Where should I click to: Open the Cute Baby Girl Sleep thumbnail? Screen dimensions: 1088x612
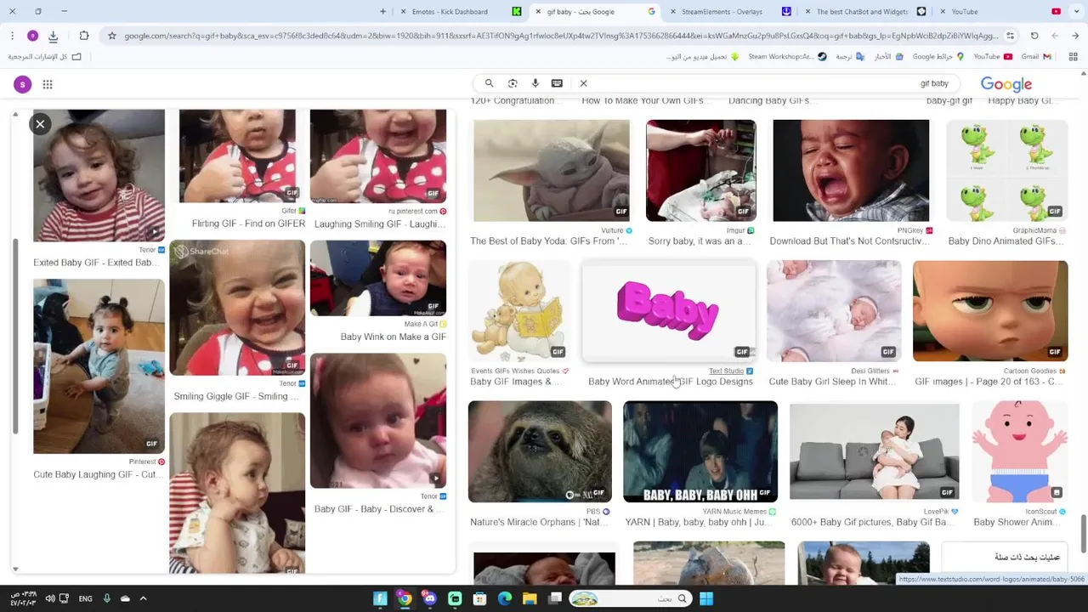click(834, 311)
